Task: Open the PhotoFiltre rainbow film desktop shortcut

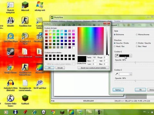Action: point(39,67)
